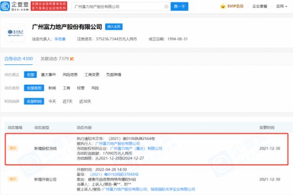The image size is (293, 195).
Task: Click the 警示 badge in 新增股权冻结 row
Action: pyautogui.click(x=13, y=148)
